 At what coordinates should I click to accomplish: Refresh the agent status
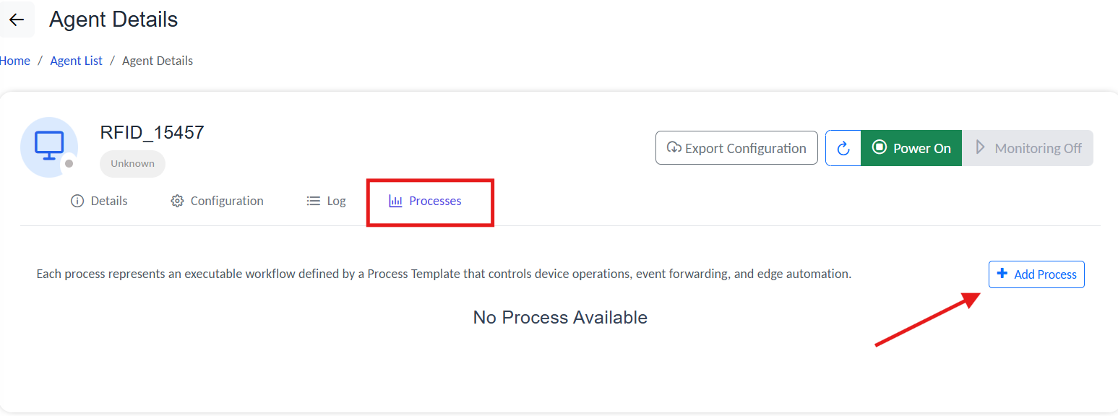coord(843,148)
